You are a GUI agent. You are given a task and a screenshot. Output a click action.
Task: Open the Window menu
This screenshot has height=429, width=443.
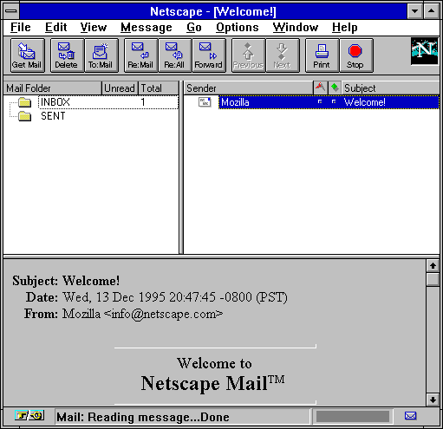(296, 28)
